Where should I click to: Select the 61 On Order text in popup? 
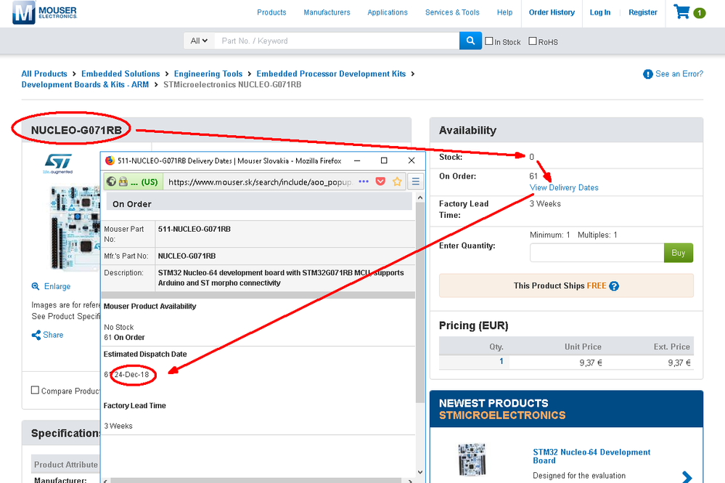pyautogui.click(x=124, y=337)
